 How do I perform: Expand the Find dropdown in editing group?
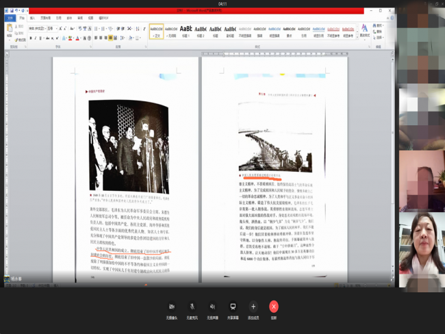[383, 26]
